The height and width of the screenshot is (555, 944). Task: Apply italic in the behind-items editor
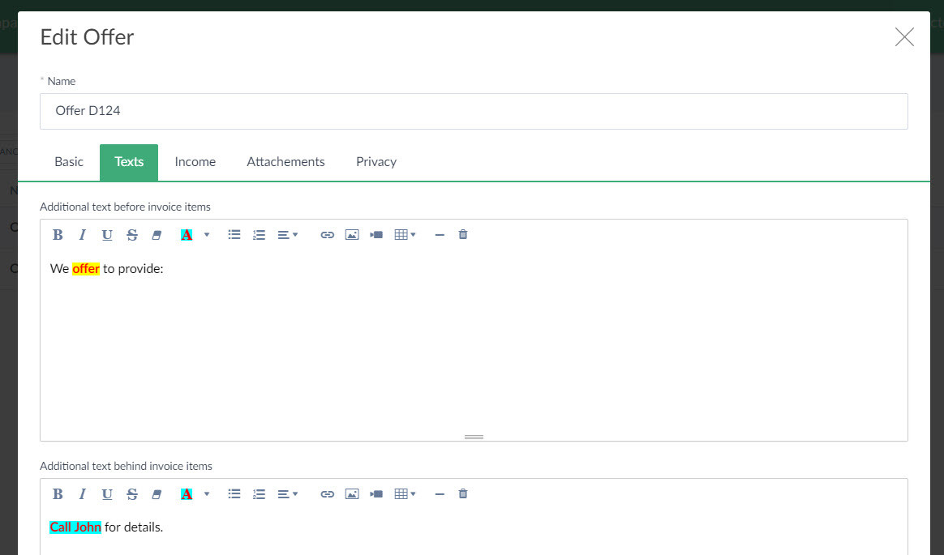click(83, 493)
